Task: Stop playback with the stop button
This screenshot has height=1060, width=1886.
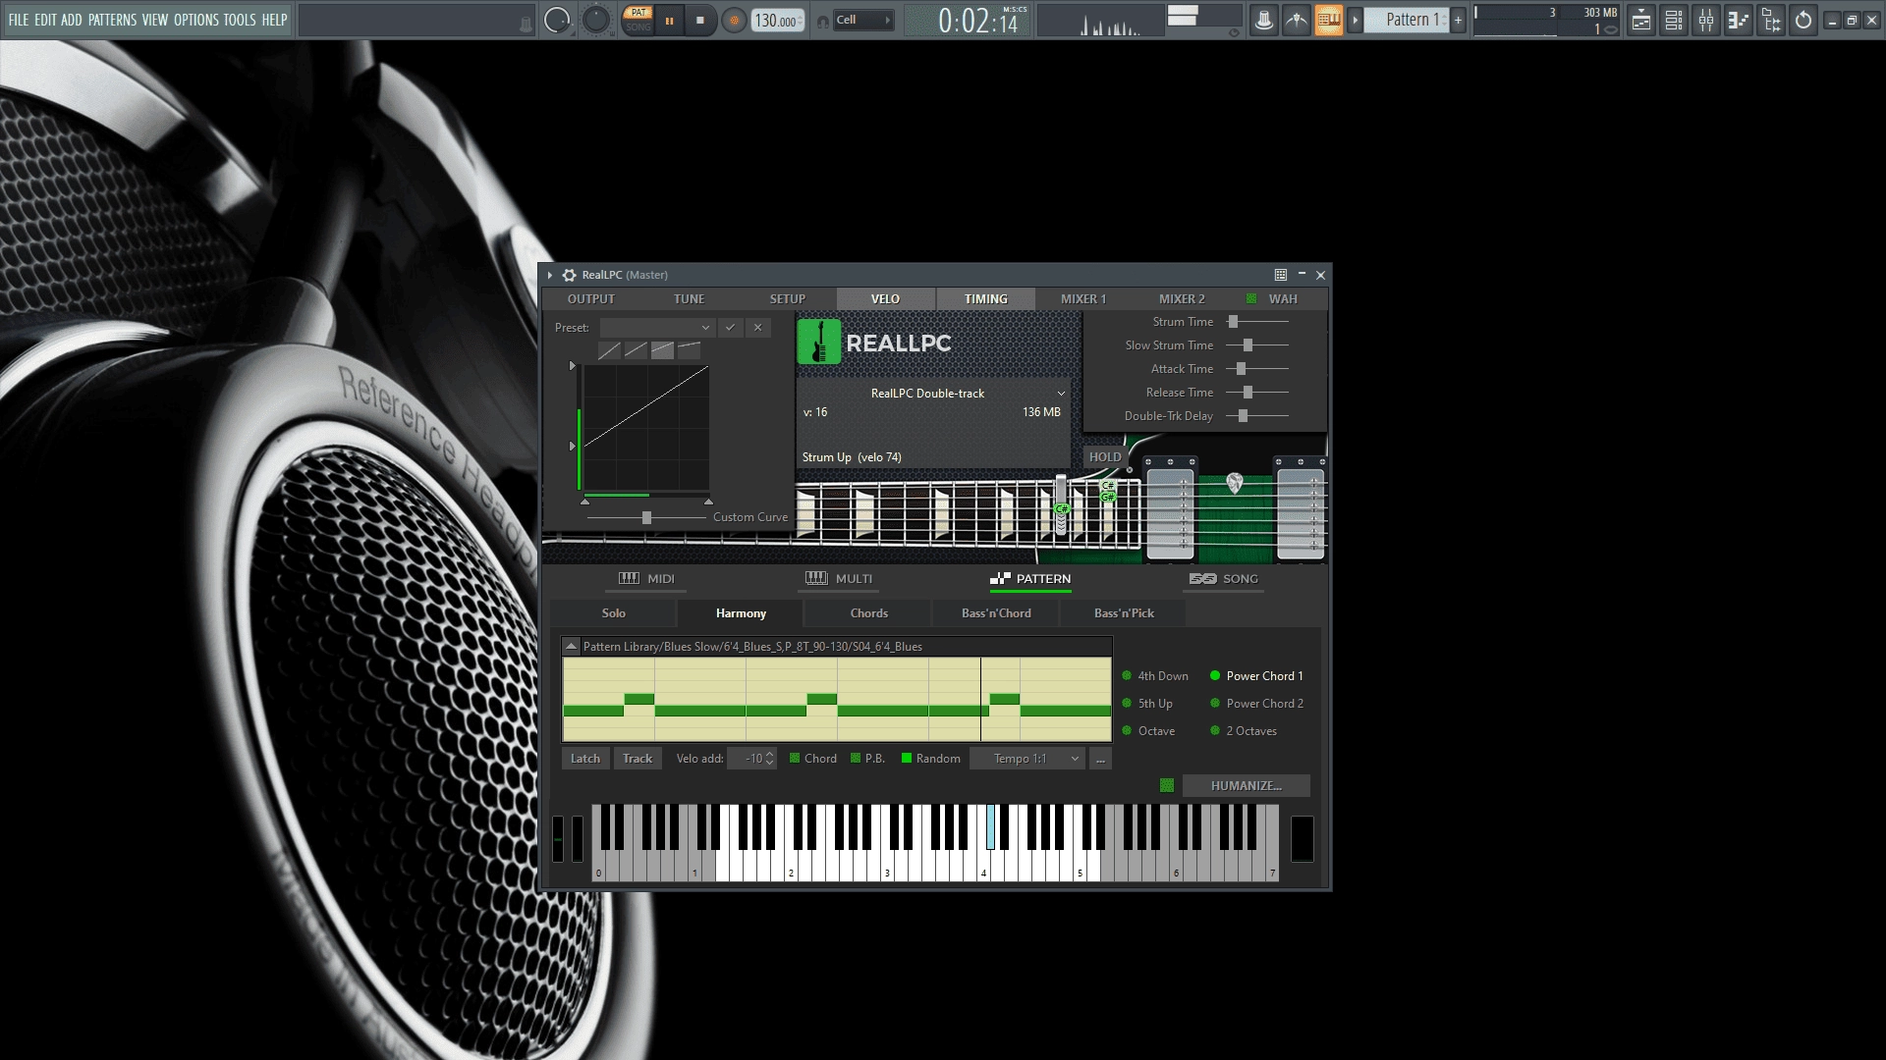Action: 700,20
